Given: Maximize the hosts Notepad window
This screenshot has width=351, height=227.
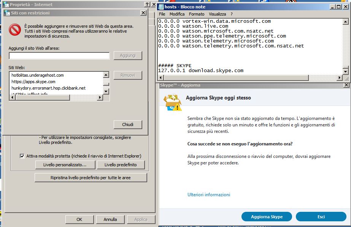Looking at the screenshot, I should 339,7.
